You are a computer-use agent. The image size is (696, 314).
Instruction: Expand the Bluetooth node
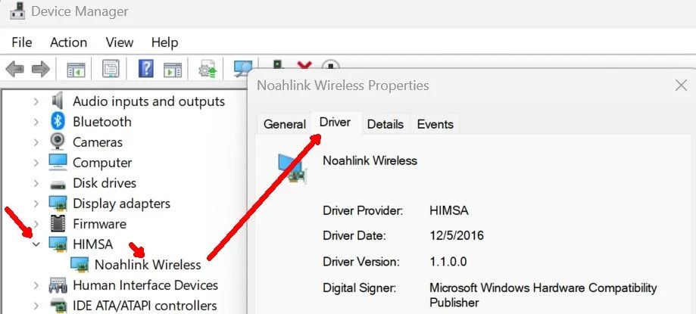coord(36,122)
